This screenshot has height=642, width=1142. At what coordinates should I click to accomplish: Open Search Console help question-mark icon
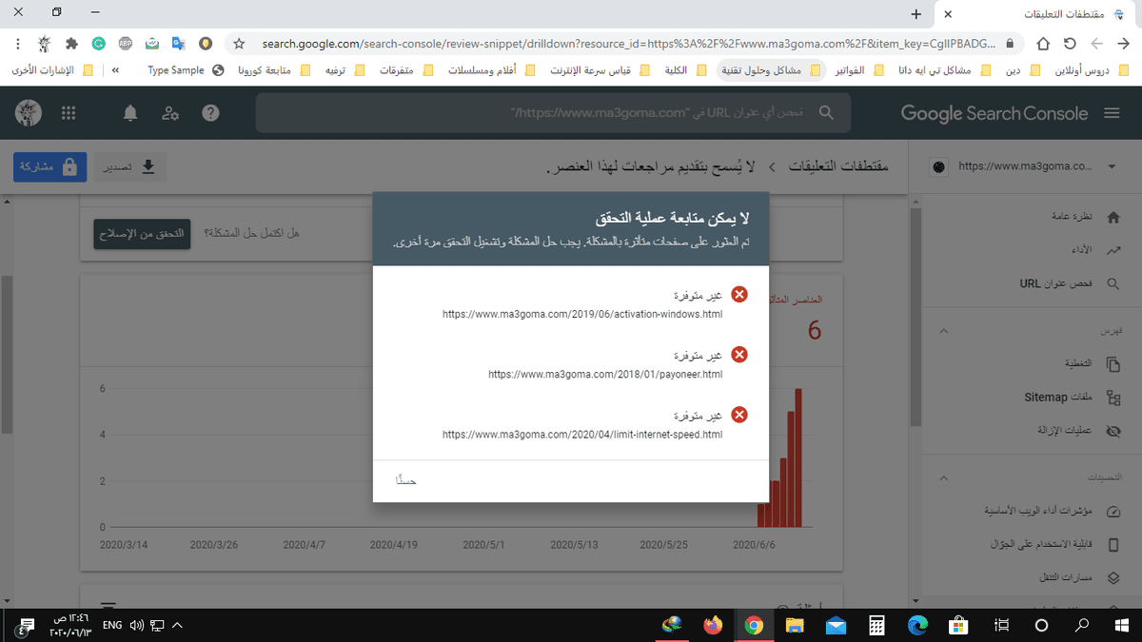[x=211, y=113]
